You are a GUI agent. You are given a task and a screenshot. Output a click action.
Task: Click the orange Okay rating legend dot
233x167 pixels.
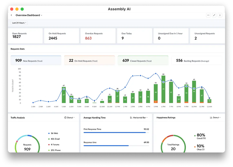point(195,147)
